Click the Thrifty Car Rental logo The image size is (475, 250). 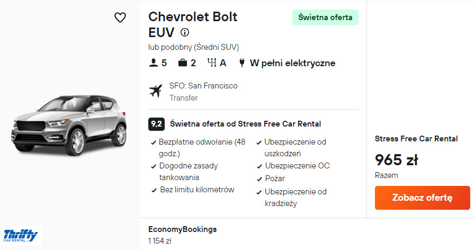(x=21, y=235)
